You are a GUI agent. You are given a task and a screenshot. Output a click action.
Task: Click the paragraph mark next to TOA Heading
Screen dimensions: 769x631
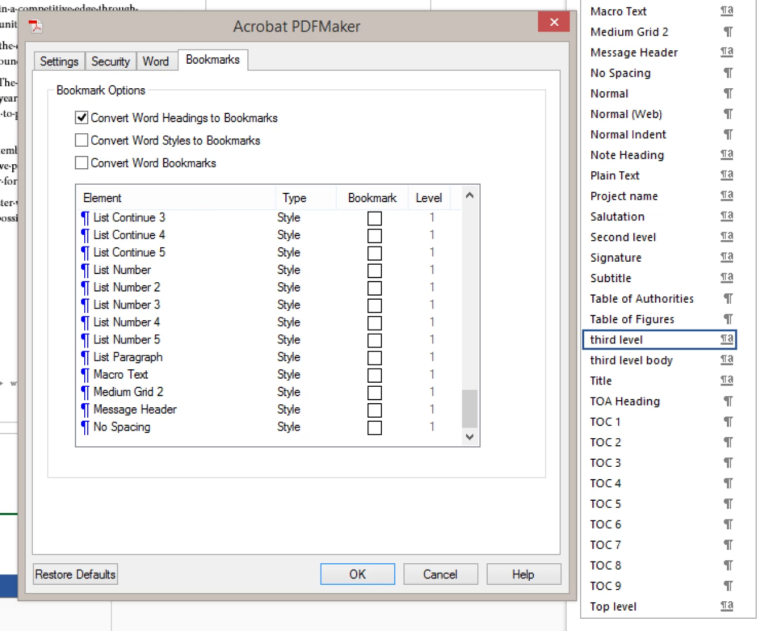coord(728,401)
